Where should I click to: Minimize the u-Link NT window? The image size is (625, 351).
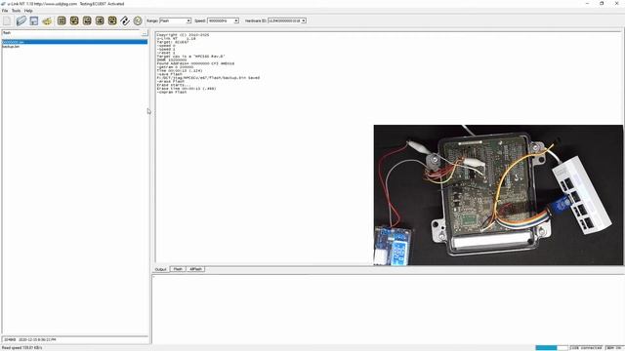click(x=587, y=4)
